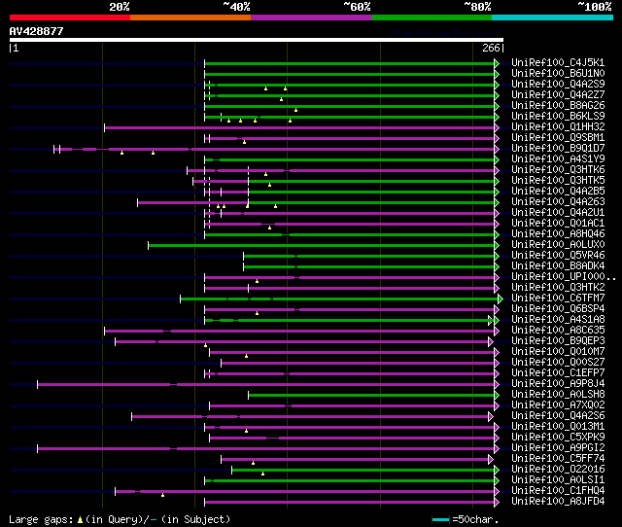
Task: Click the white AV428877 query bar
Action: [257, 40]
